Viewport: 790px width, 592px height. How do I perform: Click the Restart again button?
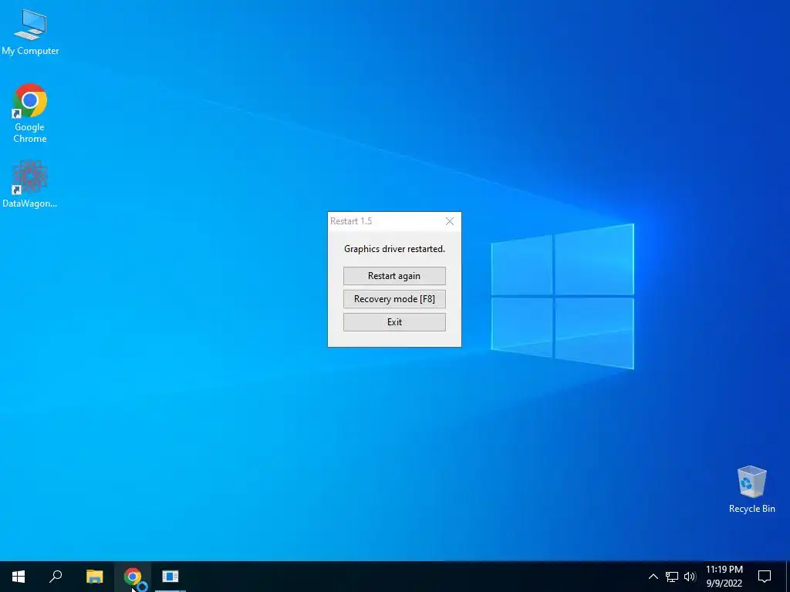(x=394, y=276)
